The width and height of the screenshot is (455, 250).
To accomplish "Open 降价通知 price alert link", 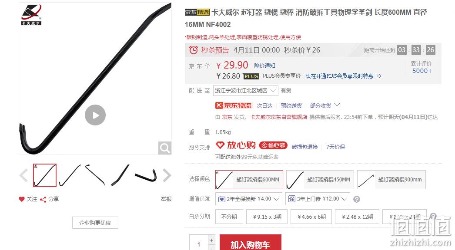I will pyautogui.click(x=264, y=66).
